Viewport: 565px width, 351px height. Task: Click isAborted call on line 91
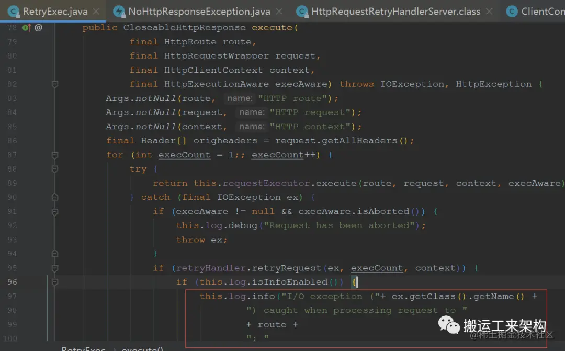pyautogui.click(x=383, y=211)
